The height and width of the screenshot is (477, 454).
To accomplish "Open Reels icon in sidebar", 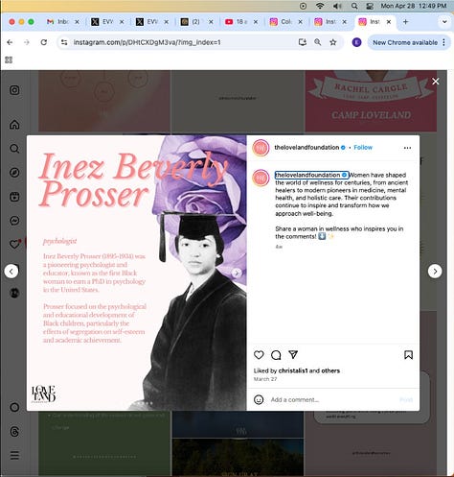I will (14, 197).
